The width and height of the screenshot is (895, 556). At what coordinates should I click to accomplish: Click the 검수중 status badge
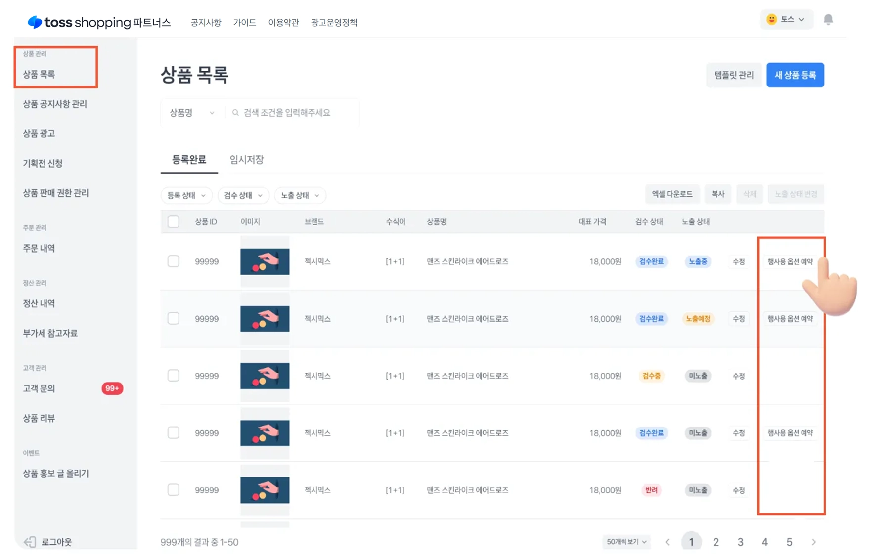coord(651,376)
